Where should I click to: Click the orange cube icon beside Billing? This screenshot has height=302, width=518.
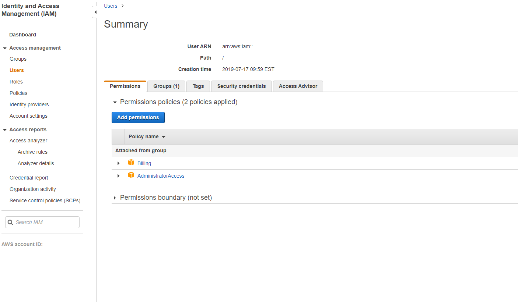[131, 163]
